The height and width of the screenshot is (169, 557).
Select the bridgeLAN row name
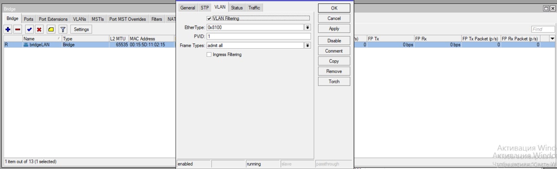pos(39,45)
